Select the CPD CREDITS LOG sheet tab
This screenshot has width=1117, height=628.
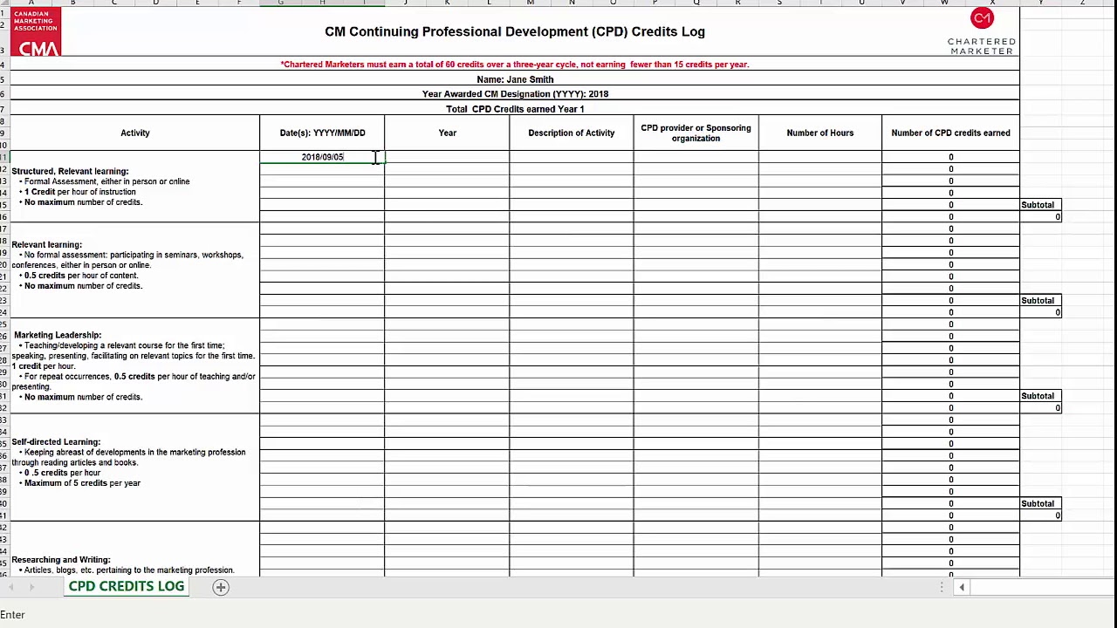[x=127, y=586]
